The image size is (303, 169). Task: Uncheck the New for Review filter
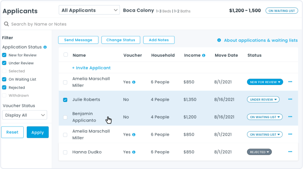pyautogui.click(x=4, y=55)
